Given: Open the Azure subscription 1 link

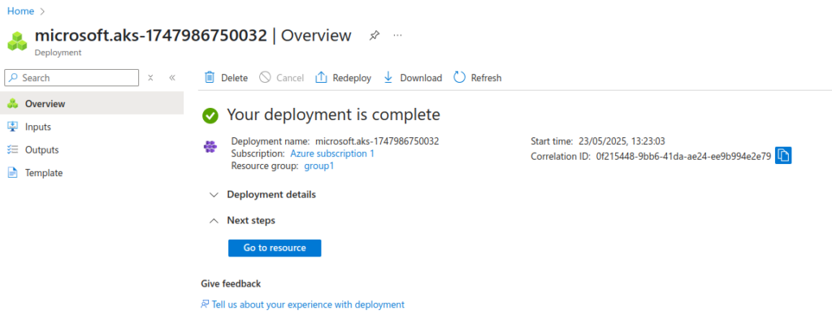Looking at the screenshot, I should 332,153.
